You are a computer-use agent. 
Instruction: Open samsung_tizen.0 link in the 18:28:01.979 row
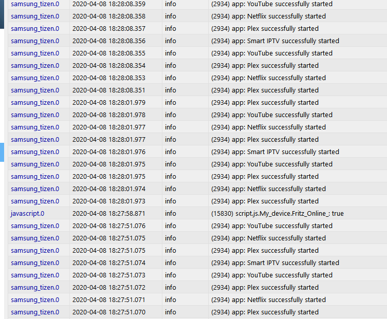pos(35,103)
